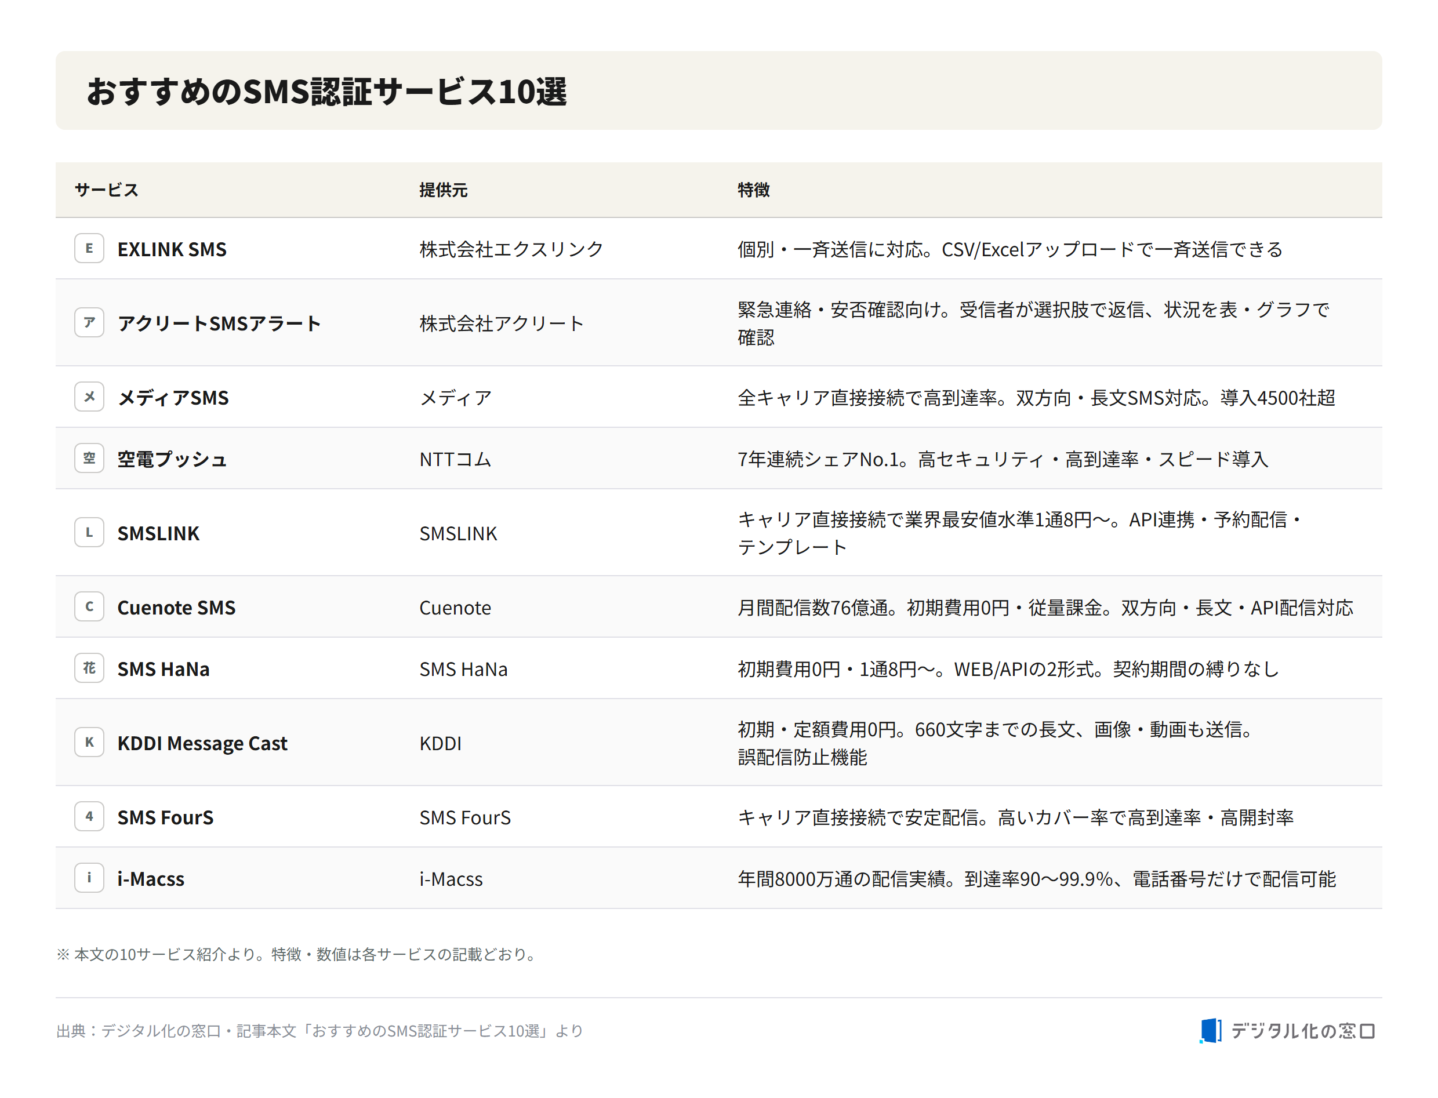Image resolution: width=1438 pixels, height=1098 pixels.
Task: Click the feature text about CSV/Excelアップロード
Action: [1010, 249]
